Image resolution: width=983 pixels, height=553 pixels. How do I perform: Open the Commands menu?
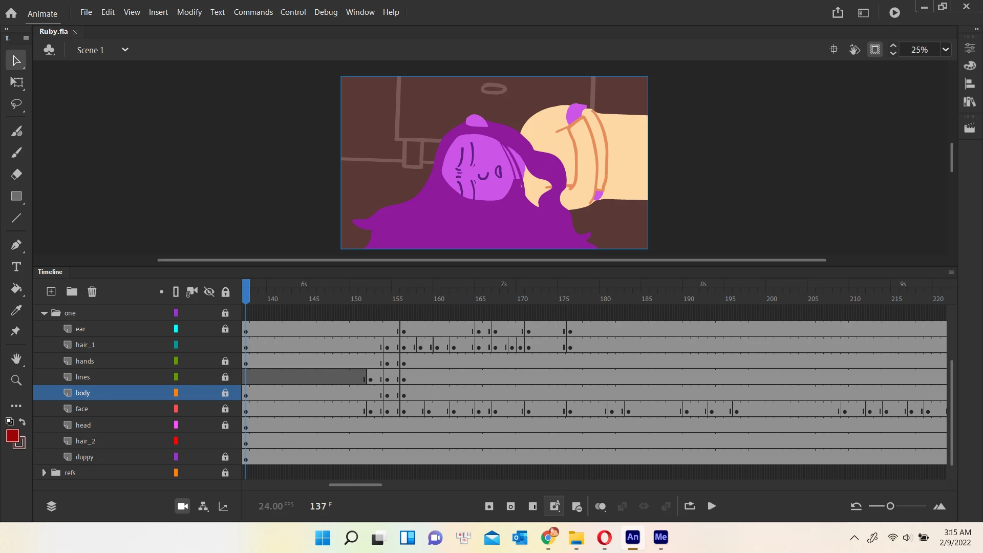point(253,12)
